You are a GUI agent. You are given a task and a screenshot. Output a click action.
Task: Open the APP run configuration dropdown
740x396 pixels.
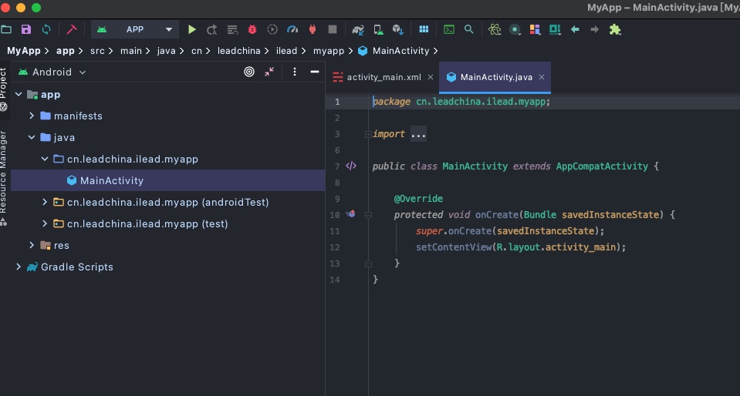point(135,30)
